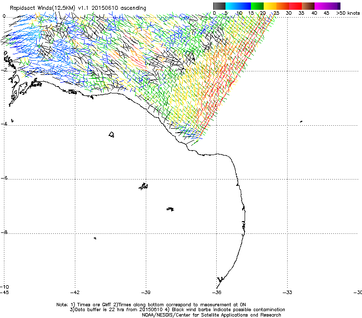This screenshot has width=362, height=318.
Task: Click the '-45' longitude axis label
Action: point(4,292)
